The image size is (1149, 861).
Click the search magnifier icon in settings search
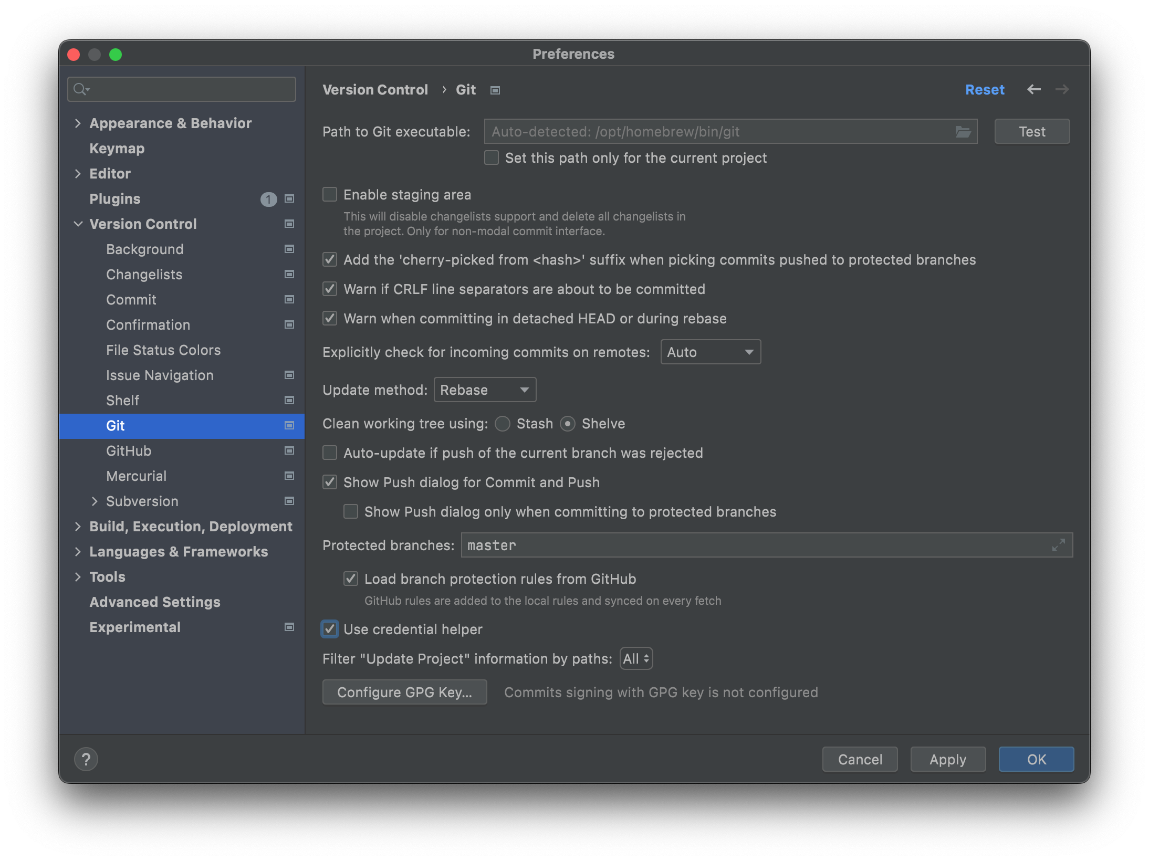[80, 89]
